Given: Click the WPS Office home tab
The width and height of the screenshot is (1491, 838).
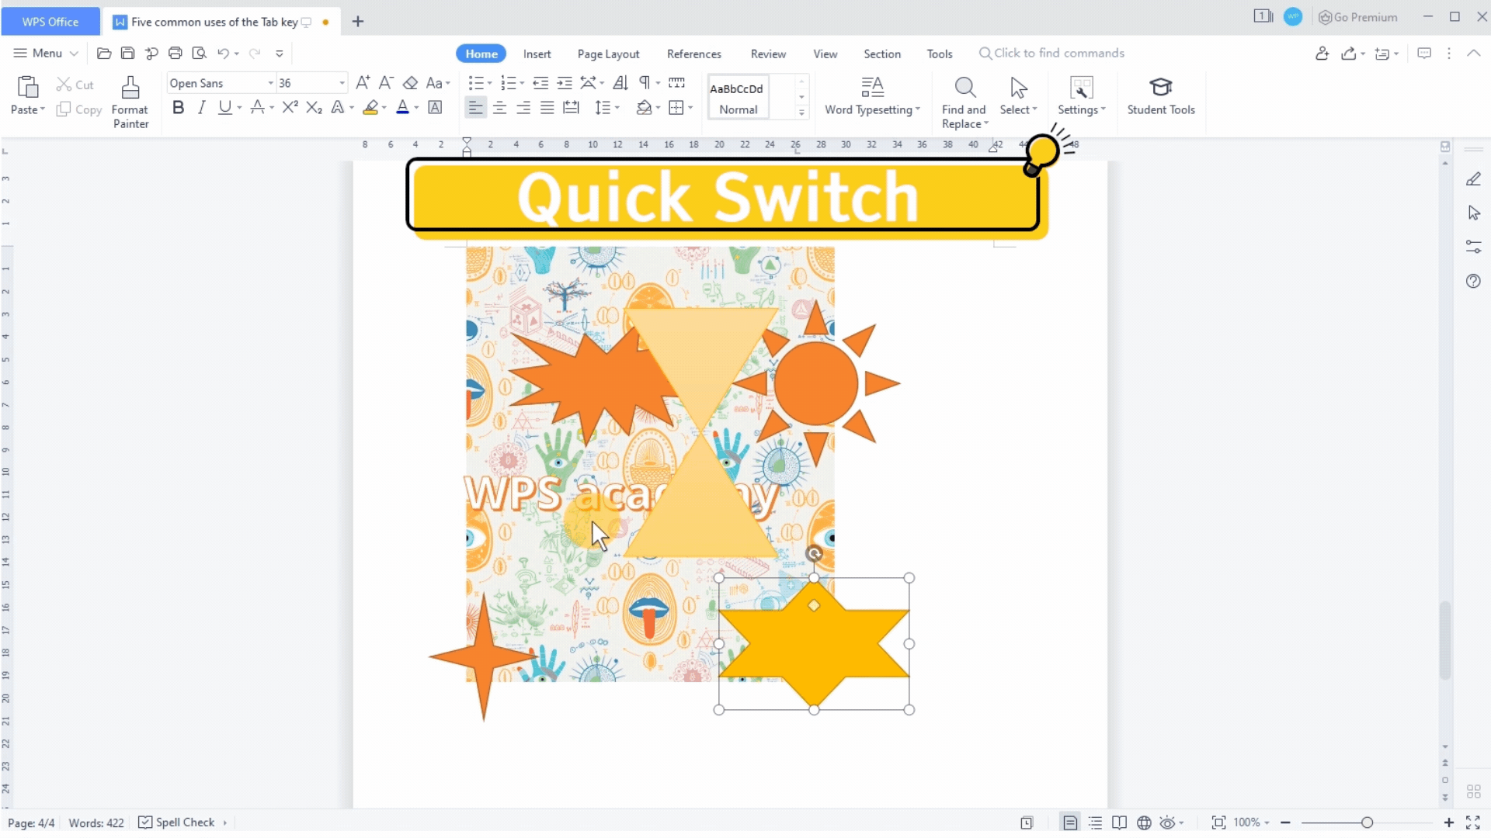Looking at the screenshot, I should click(50, 22).
